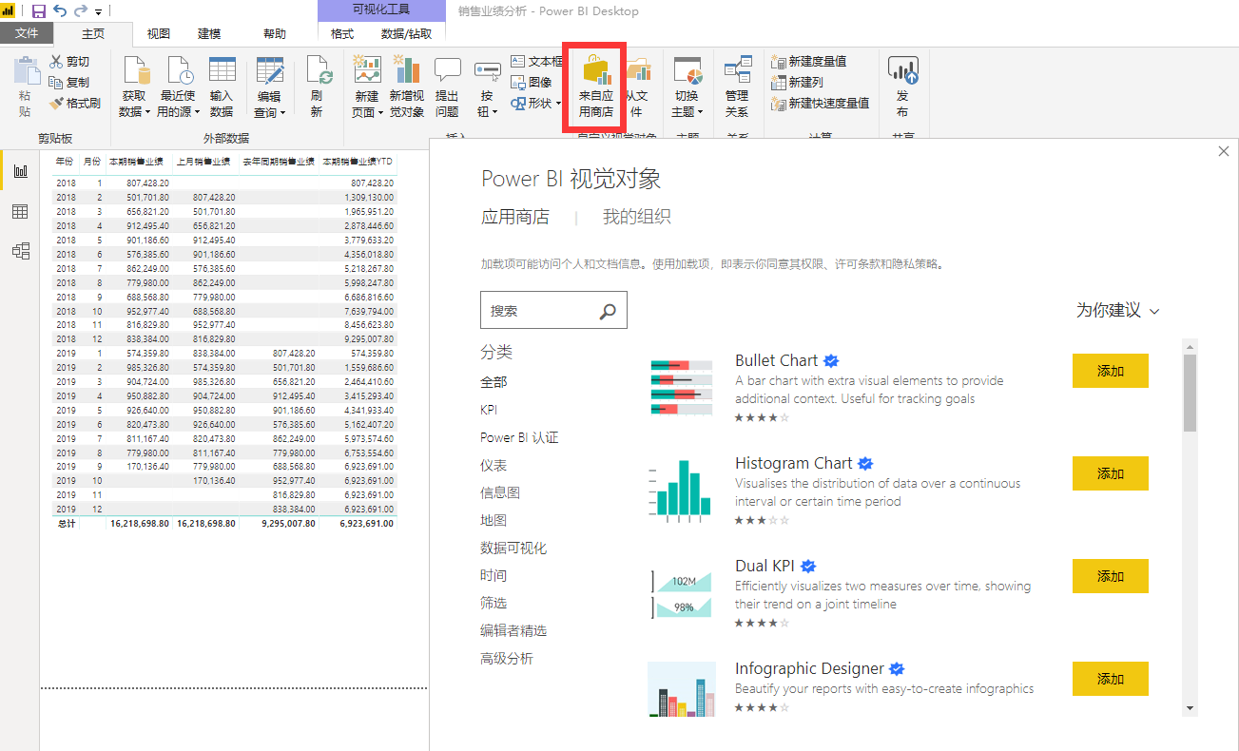Image resolution: width=1239 pixels, height=751 pixels.
Task: Filter by the 全部 category
Action: pyautogui.click(x=494, y=382)
